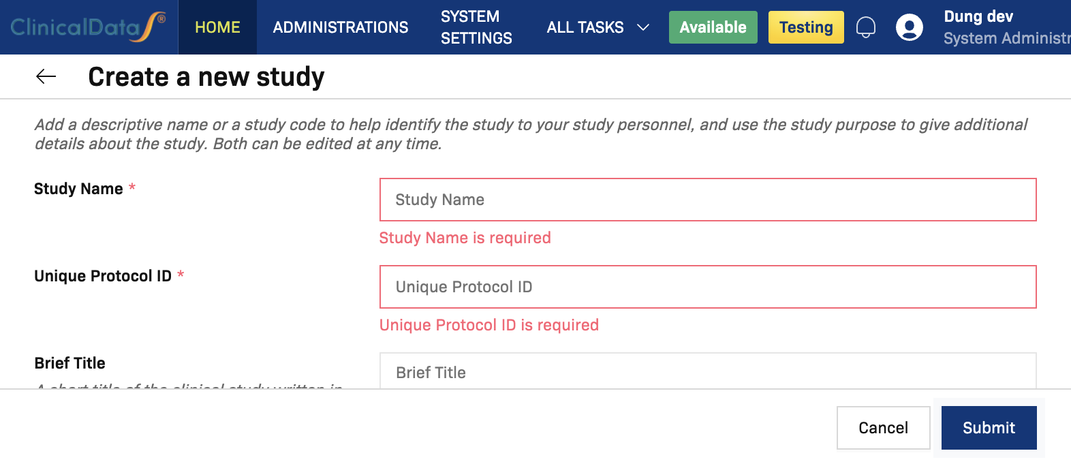Click the user avatar profile icon
The width and height of the screenshot is (1071, 466).
click(910, 28)
